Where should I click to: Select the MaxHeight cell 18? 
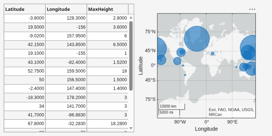click(x=107, y=71)
